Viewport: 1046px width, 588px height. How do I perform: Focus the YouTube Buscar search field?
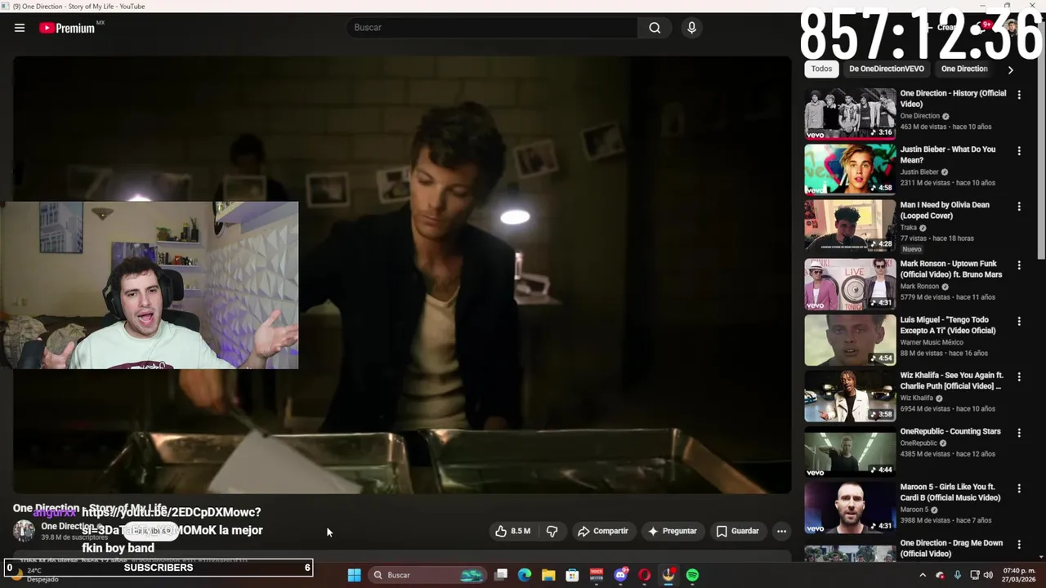click(492, 28)
